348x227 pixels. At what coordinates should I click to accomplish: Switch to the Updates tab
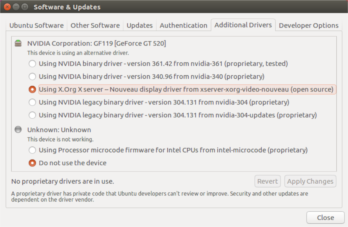pyautogui.click(x=139, y=25)
